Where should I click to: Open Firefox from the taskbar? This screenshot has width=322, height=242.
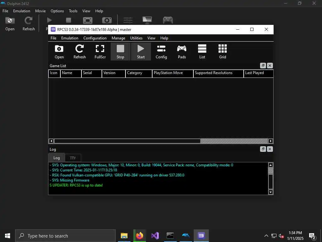(140, 236)
